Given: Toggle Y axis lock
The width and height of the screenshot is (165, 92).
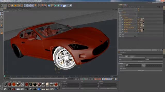Looking at the screenshot, I should 29,5.
